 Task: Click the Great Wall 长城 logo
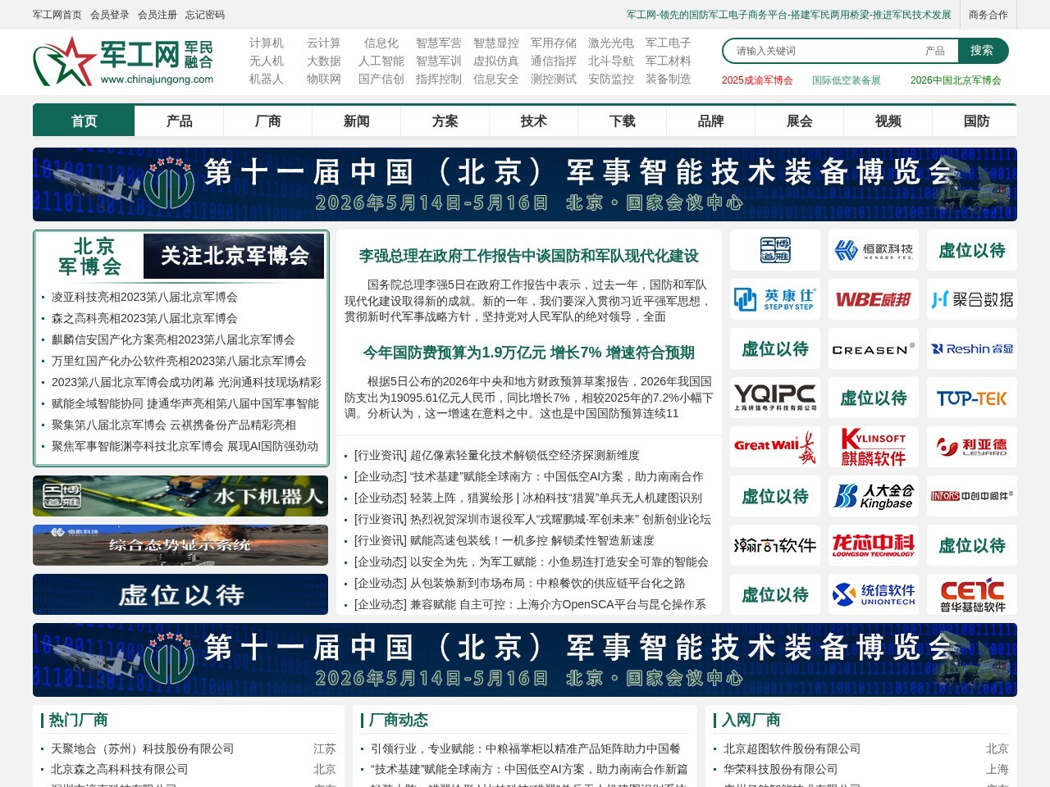(x=774, y=447)
